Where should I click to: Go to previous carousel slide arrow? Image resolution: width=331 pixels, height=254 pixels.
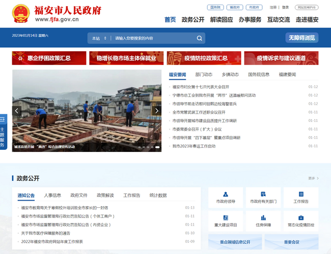click(17, 110)
